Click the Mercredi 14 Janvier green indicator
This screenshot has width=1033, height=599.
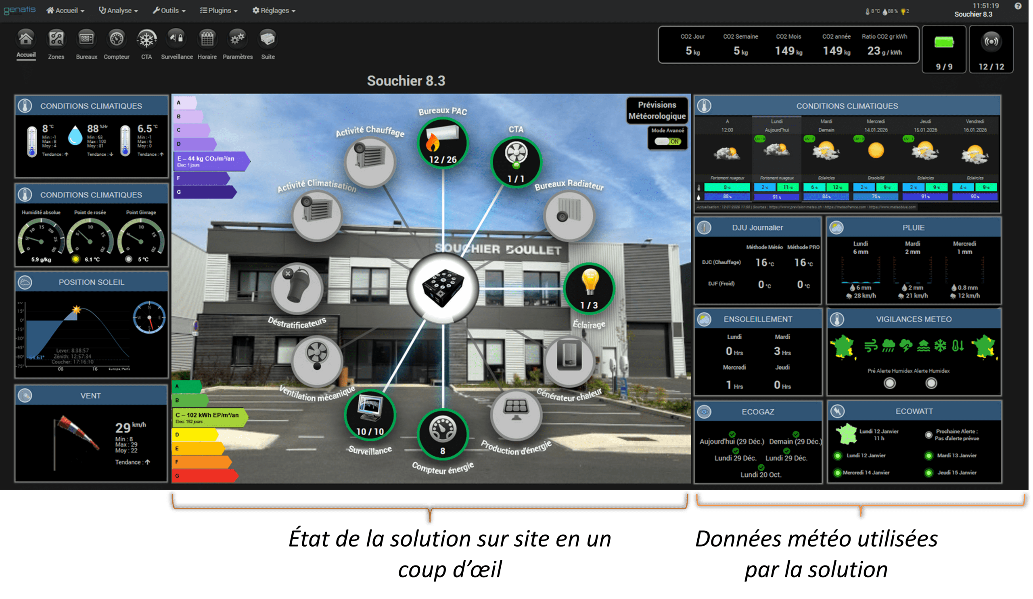(x=838, y=473)
